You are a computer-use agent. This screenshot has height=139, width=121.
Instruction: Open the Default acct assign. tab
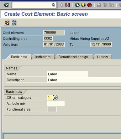click(x=74, y=57)
